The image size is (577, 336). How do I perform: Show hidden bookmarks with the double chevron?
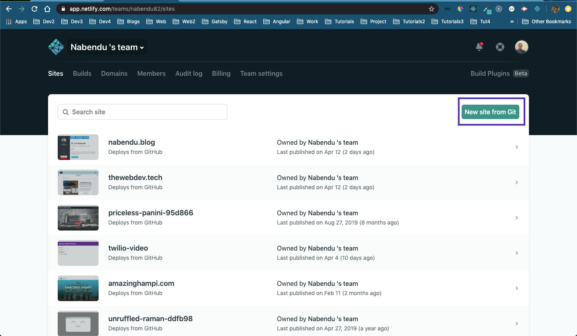coord(512,21)
